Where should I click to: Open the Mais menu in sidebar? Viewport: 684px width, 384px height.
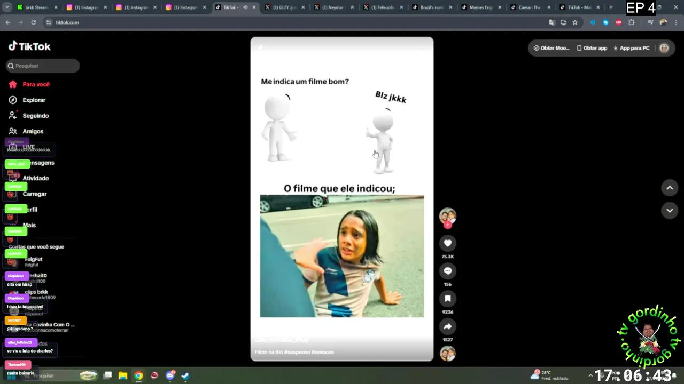pyautogui.click(x=22, y=225)
